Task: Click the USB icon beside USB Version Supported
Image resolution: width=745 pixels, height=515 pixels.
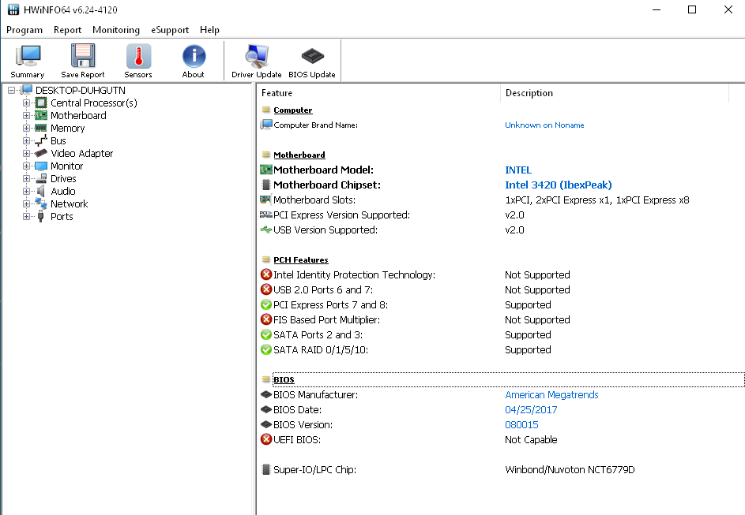Action: (266, 230)
